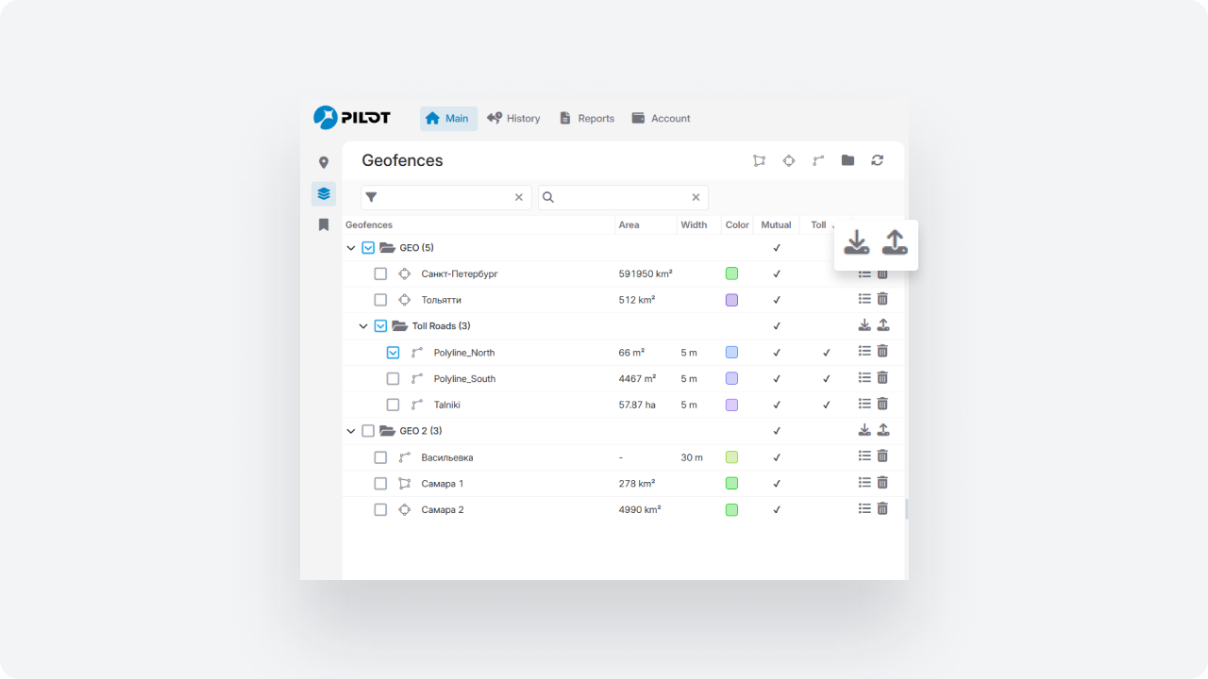This screenshot has height=679, width=1208.
Task: Click the add folder icon in header
Action: click(x=847, y=160)
